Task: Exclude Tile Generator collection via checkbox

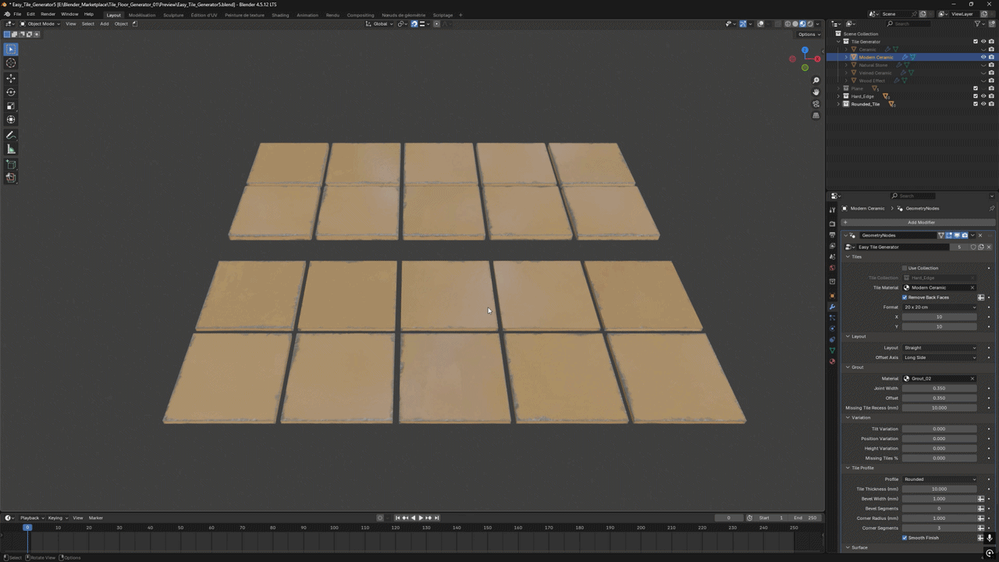Action: 975,41
